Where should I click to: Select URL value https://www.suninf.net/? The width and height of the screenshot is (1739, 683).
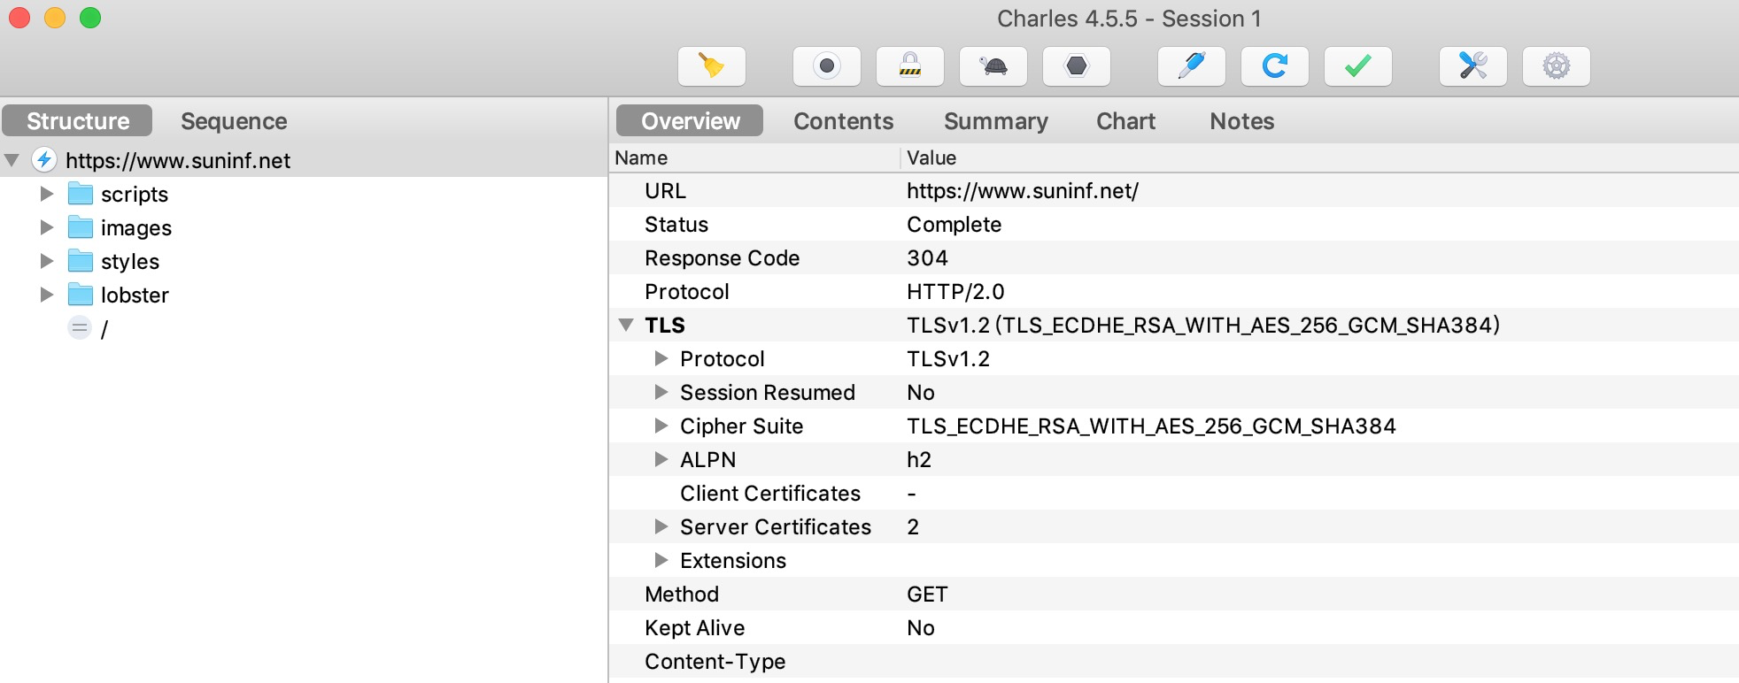[x=1023, y=191]
